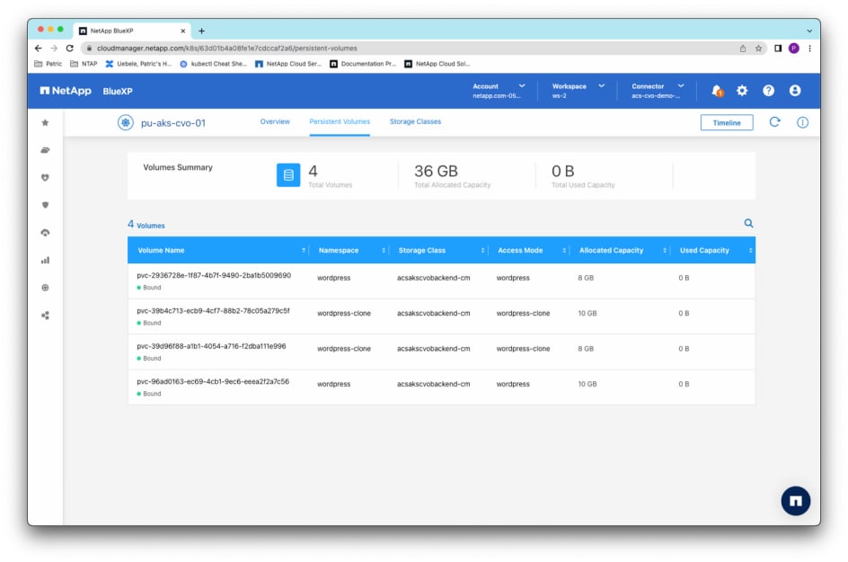Open the help question mark icon
Screen dimensions: 848x562
pyautogui.click(x=769, y=91)
